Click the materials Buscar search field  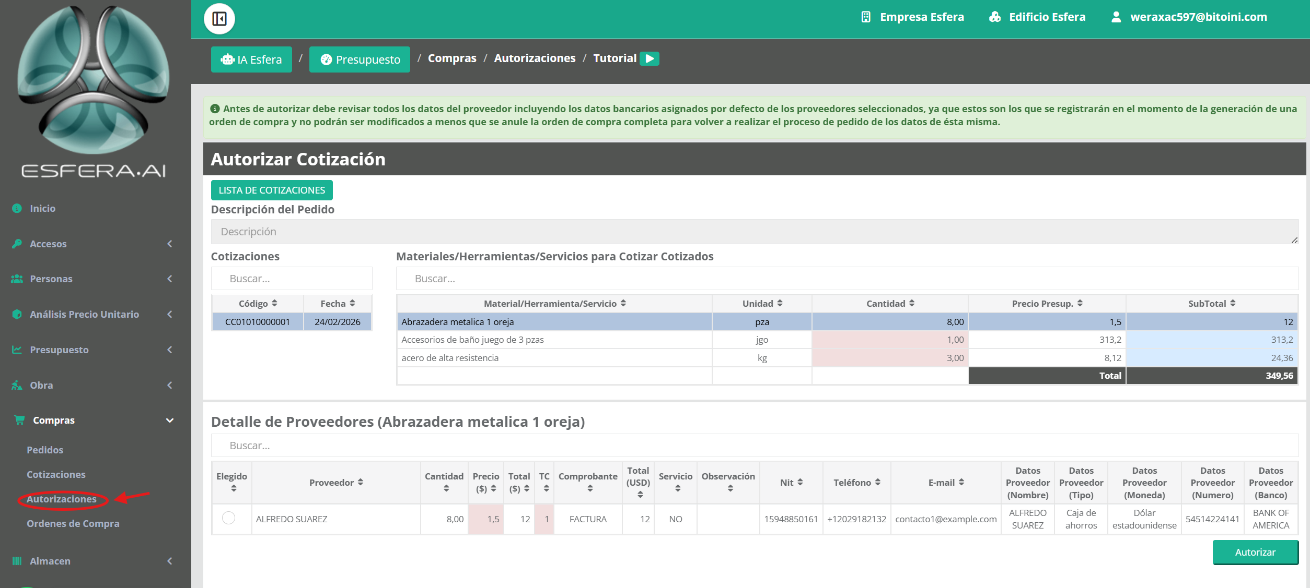point(847,279)
